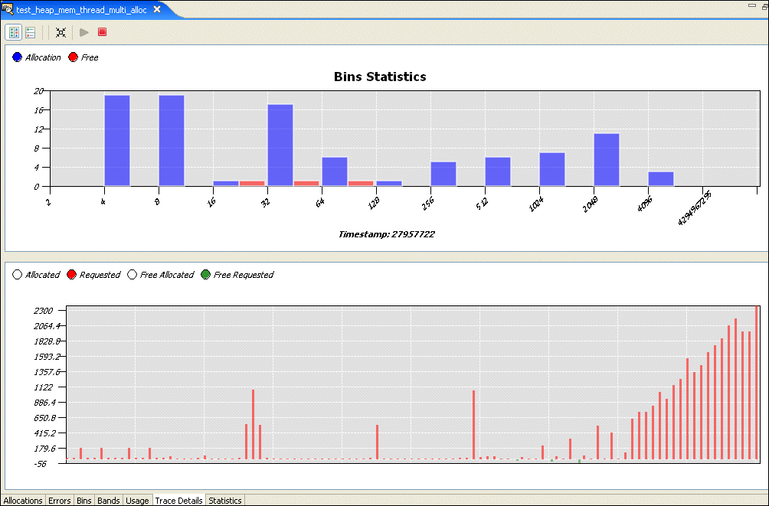Viewport: 769px width, 506px height.
Task: Toggle the red Requested legend marker
Action: point(72,275)
